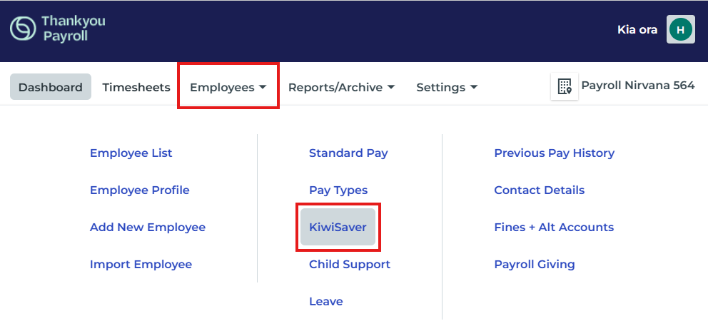Click the Payroll Nirvana 564 company name
Screen dimensions: 708x326
pyautogui.click(x=638, y=86)
